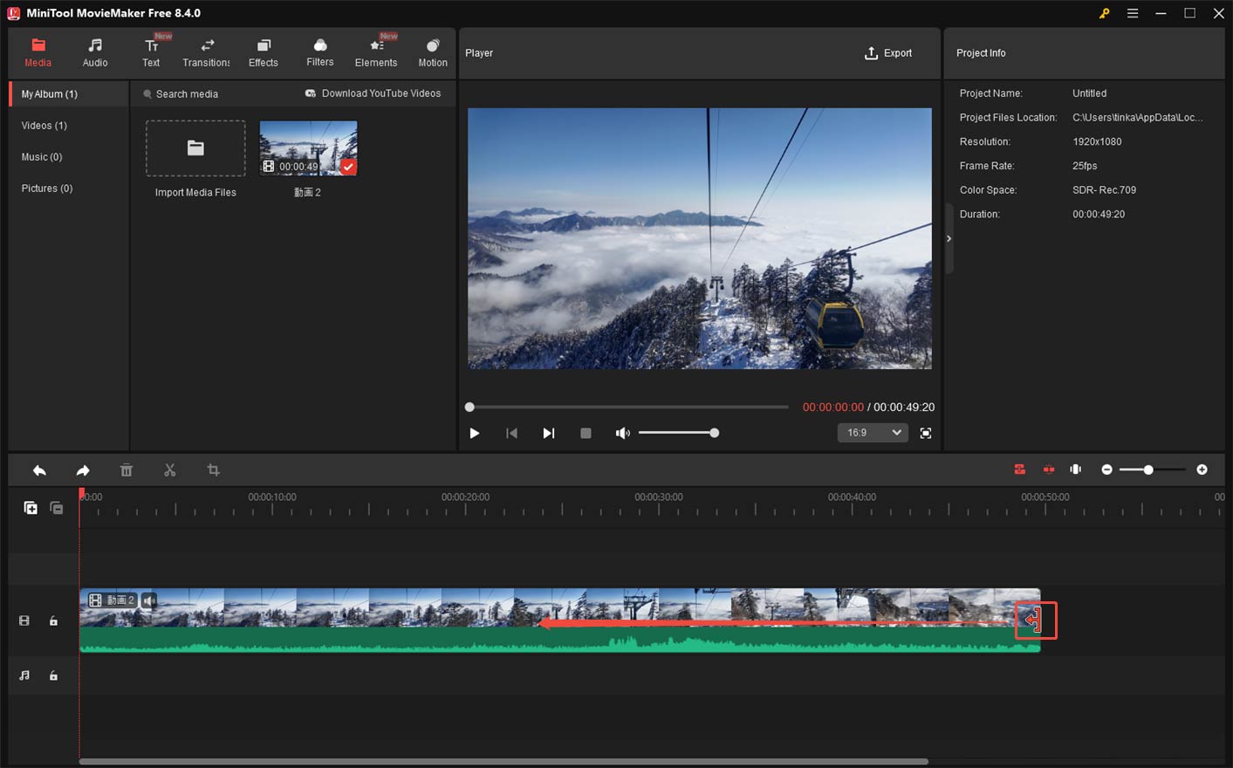Select the Split scissors tool
Image resolution: width=1233 pixels, height=768 pixels.
click(170, 470)
